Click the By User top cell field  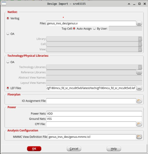point(125,29)
